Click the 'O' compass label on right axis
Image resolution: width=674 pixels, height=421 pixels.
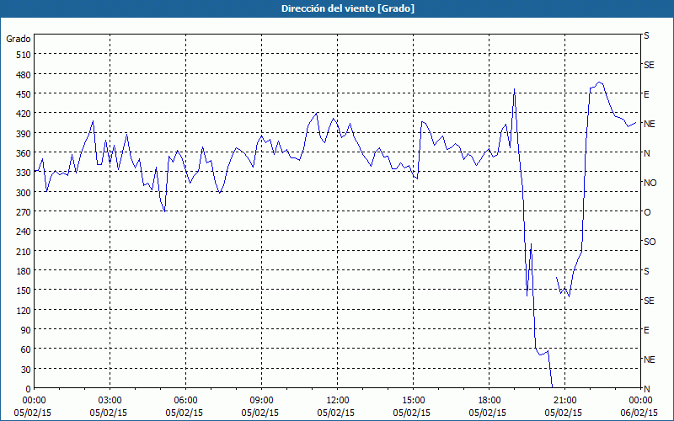point(647,212)
